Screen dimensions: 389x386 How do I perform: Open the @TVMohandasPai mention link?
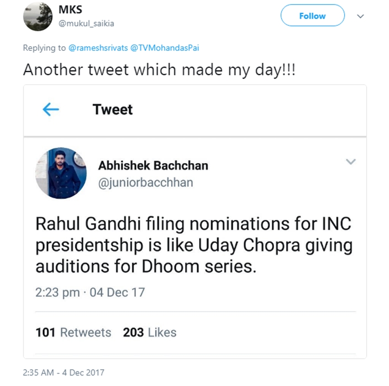pyautogui.click(x=165, y=48)
